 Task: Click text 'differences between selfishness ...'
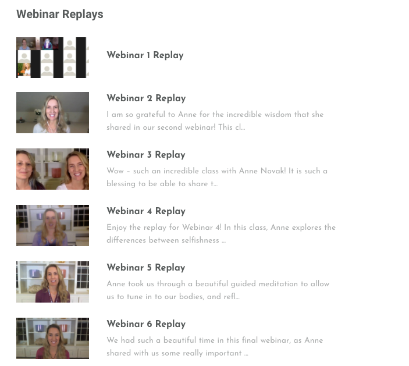[x=166, y=240]
